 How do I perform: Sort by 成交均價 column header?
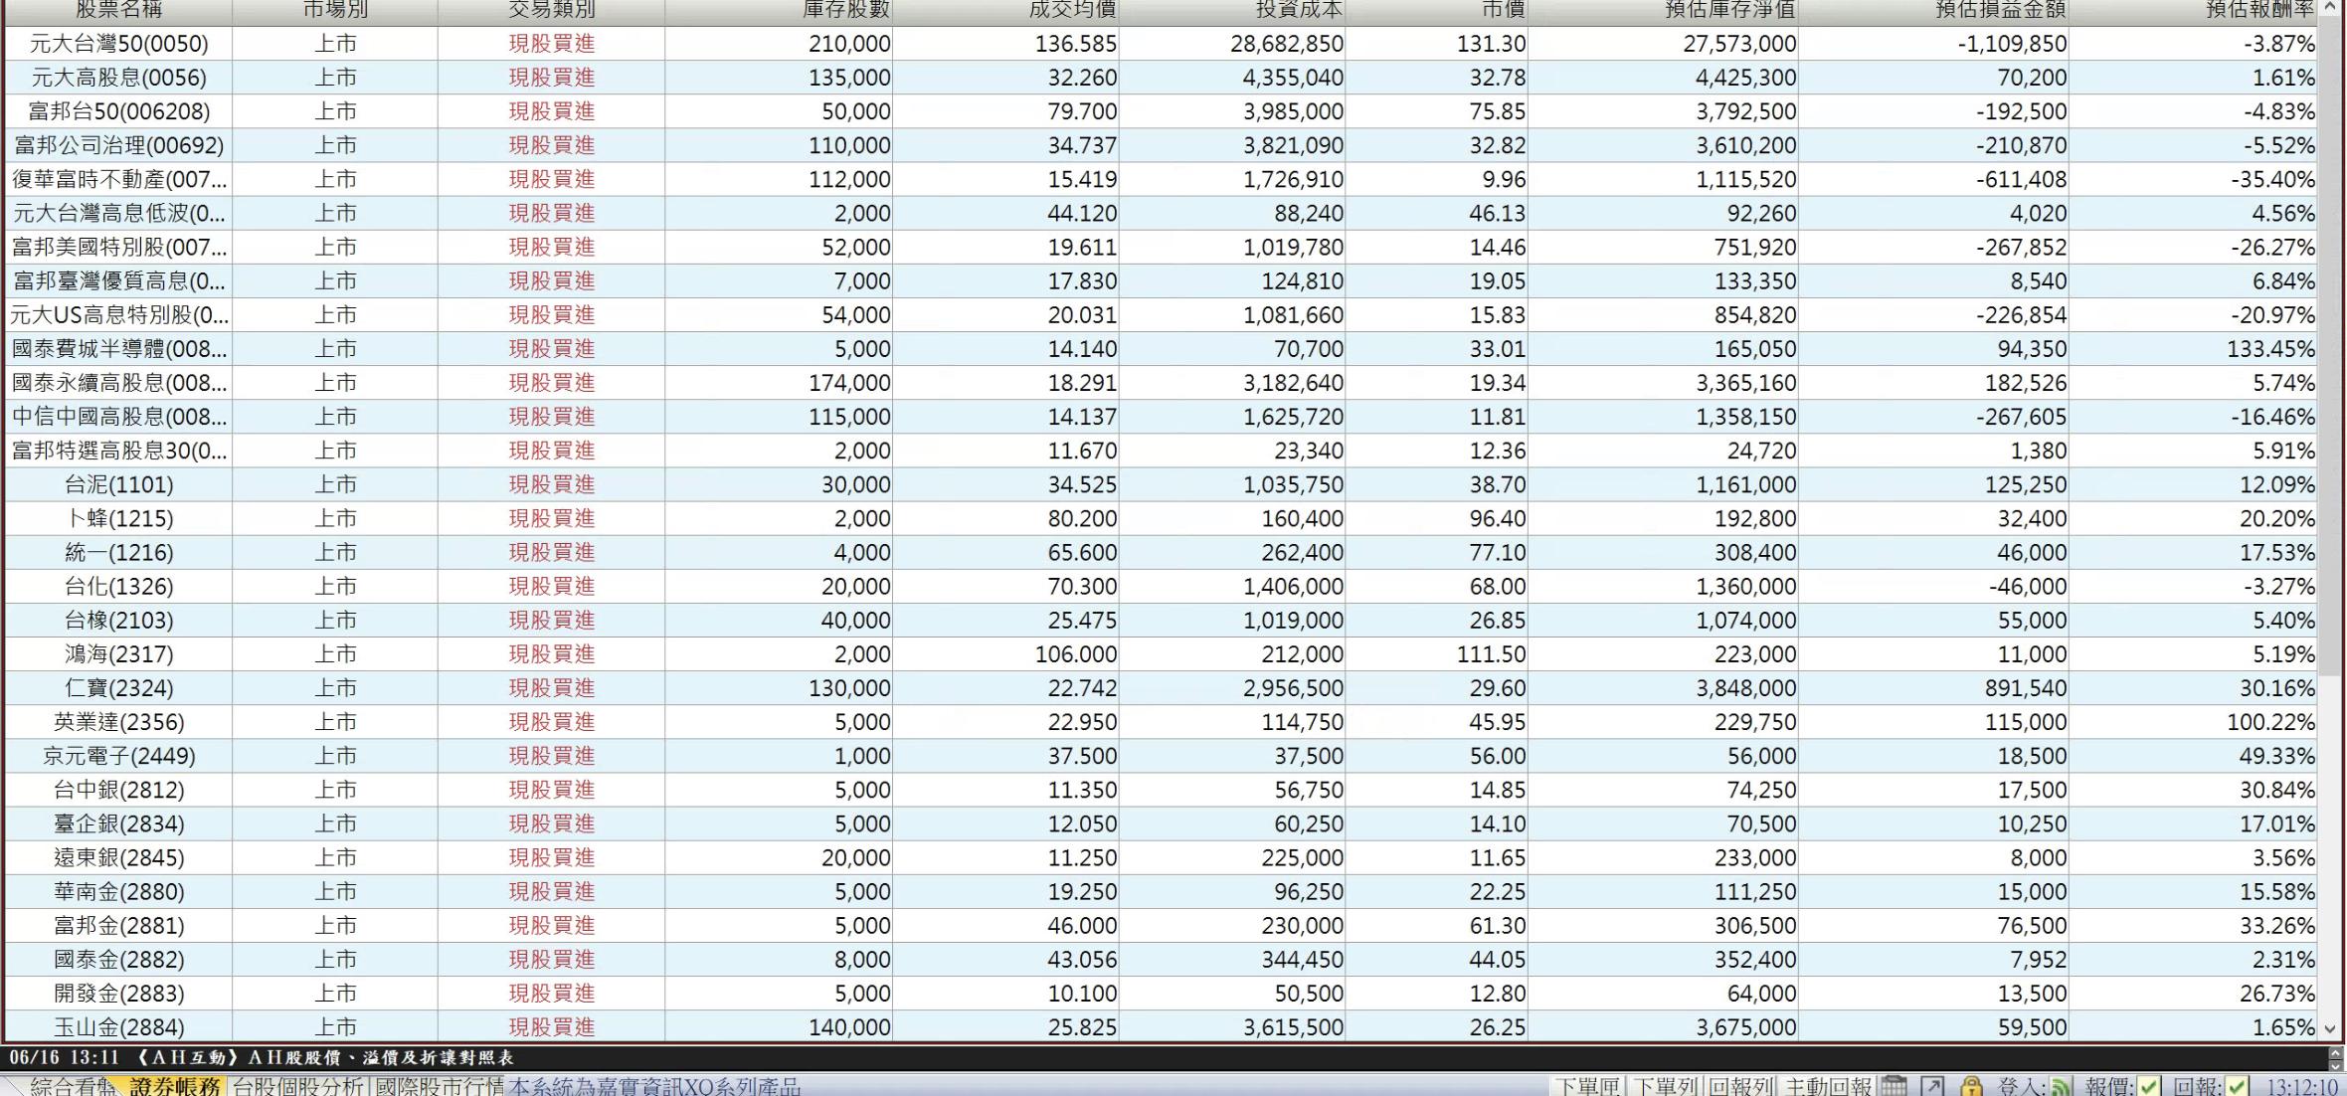click(x=1005, y=10)
